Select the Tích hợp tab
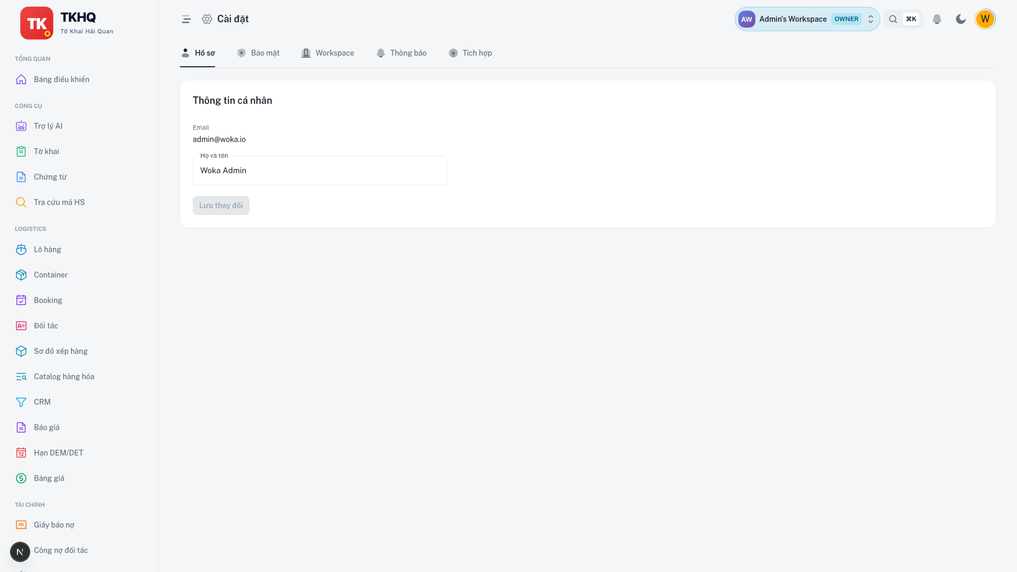 tap(470, 53)
